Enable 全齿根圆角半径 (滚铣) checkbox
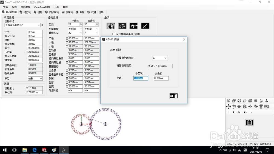The width and height of the screenshot is (274, 154). click(114, 34)
